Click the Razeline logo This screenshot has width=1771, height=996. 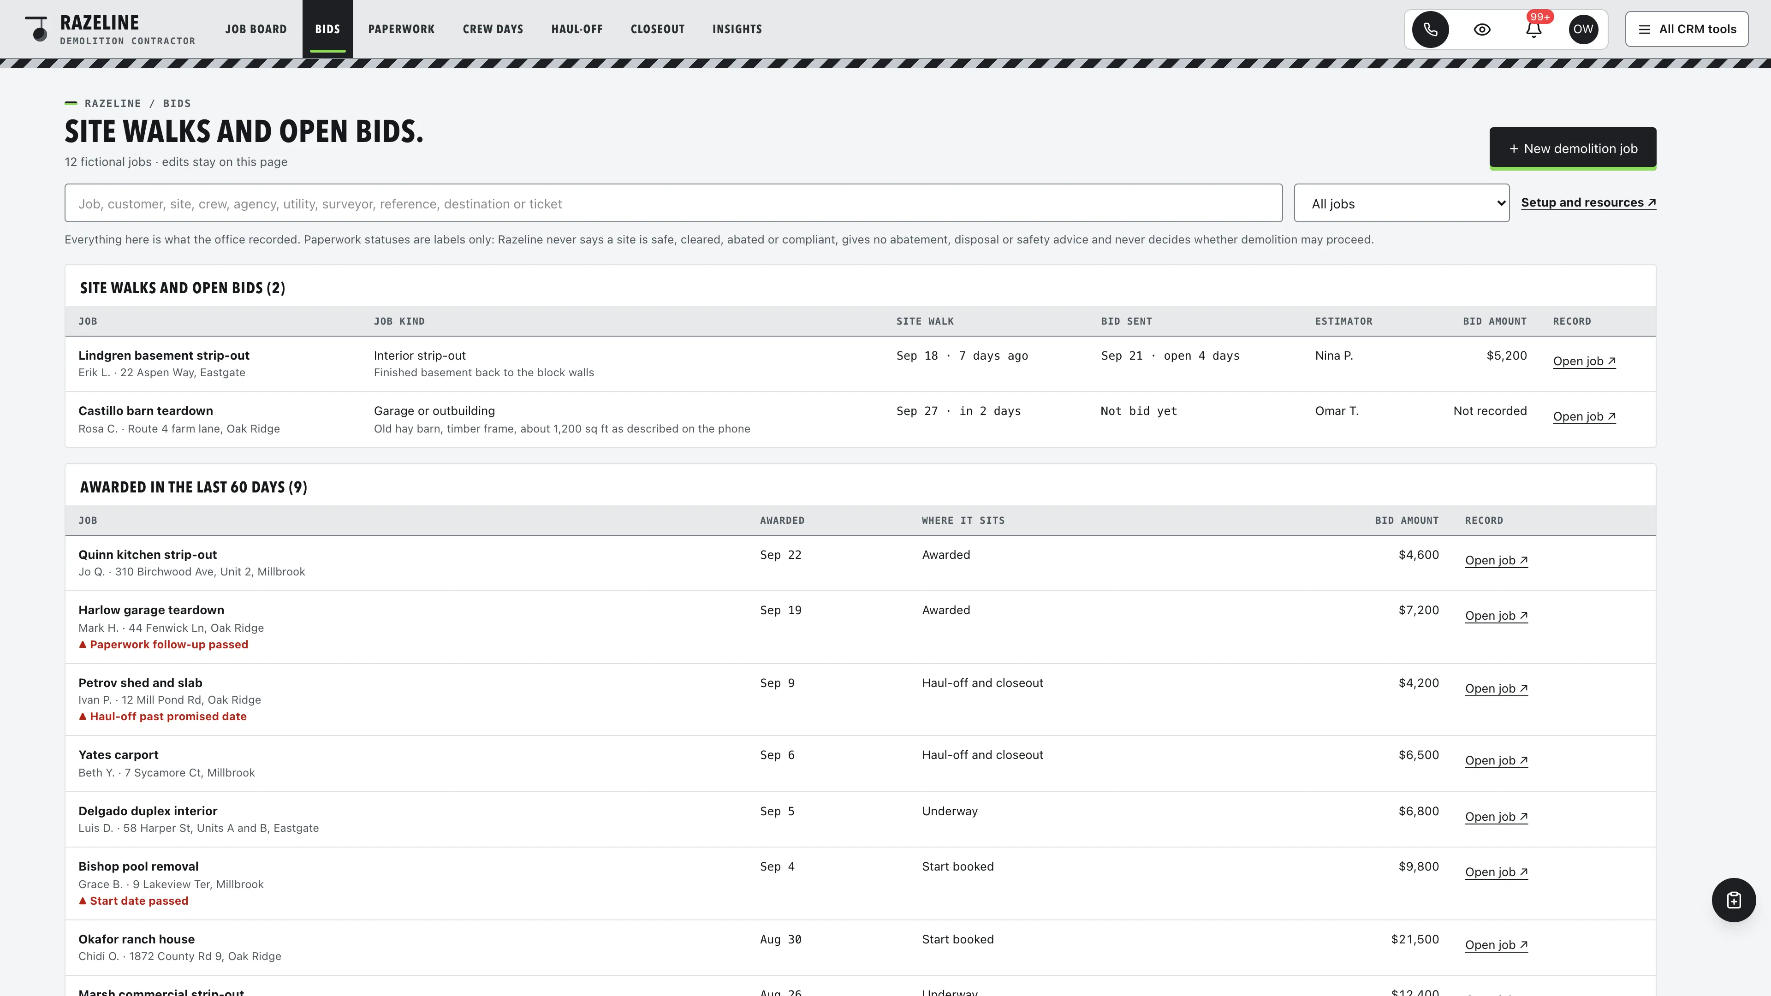pos(110,30)
